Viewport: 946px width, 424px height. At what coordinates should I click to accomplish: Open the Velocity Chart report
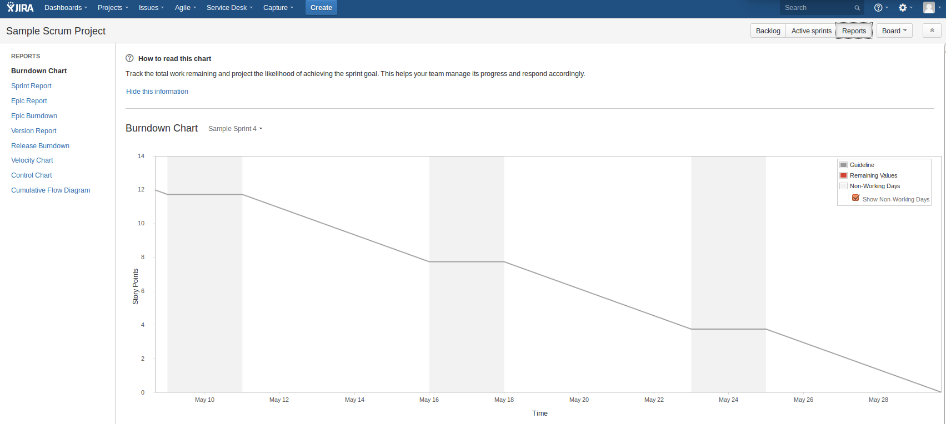pos(32,160)
